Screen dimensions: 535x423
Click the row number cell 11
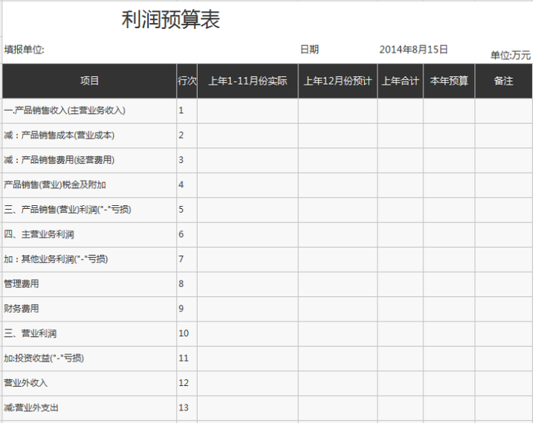coord(187,358)
